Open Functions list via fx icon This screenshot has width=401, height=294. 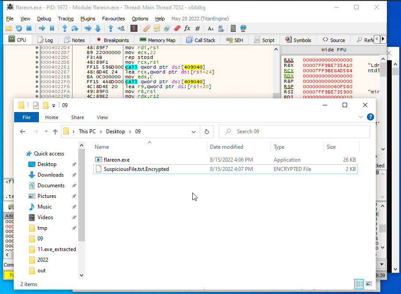187,28
